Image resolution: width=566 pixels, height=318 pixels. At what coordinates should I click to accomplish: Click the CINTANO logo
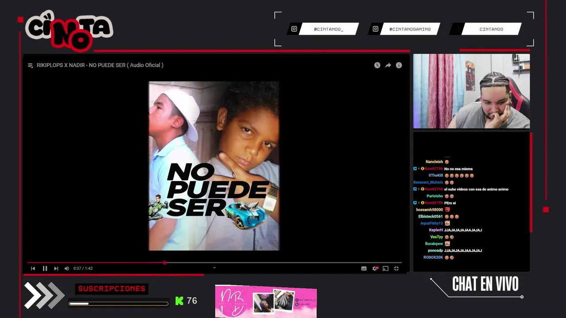[69, 31]
